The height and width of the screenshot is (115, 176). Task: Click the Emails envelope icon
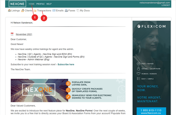point(54,10)
